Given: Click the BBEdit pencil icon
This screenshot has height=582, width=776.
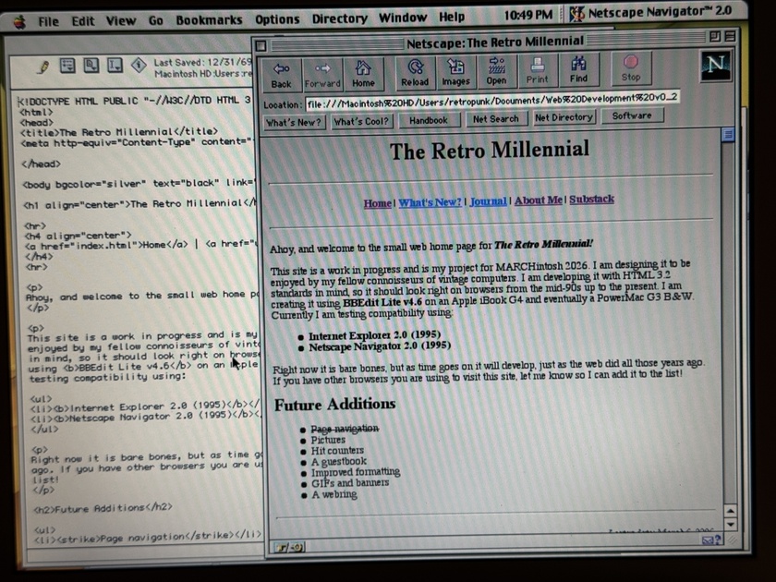Looking at the screenshot, I should click(x=42, y=66).
